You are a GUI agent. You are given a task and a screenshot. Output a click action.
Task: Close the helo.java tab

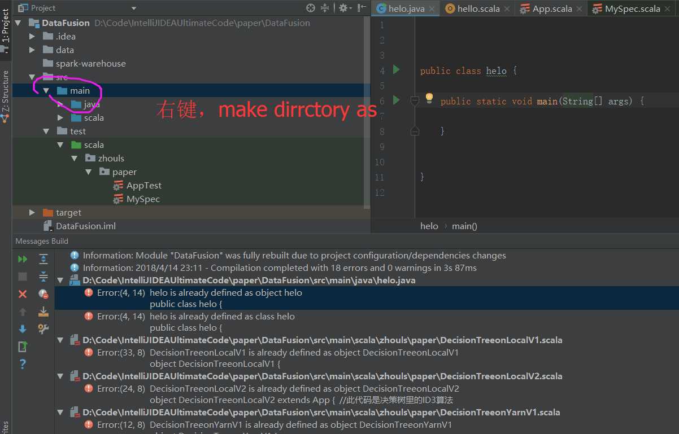tap(432, 9)
